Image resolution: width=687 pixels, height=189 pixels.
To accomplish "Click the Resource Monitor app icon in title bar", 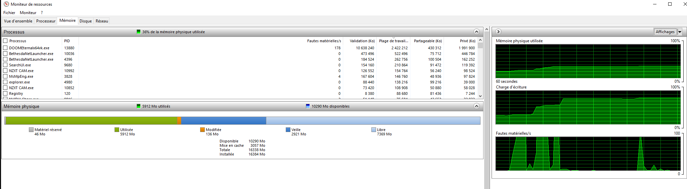I will pyautogui.click(x=6, y=4).
